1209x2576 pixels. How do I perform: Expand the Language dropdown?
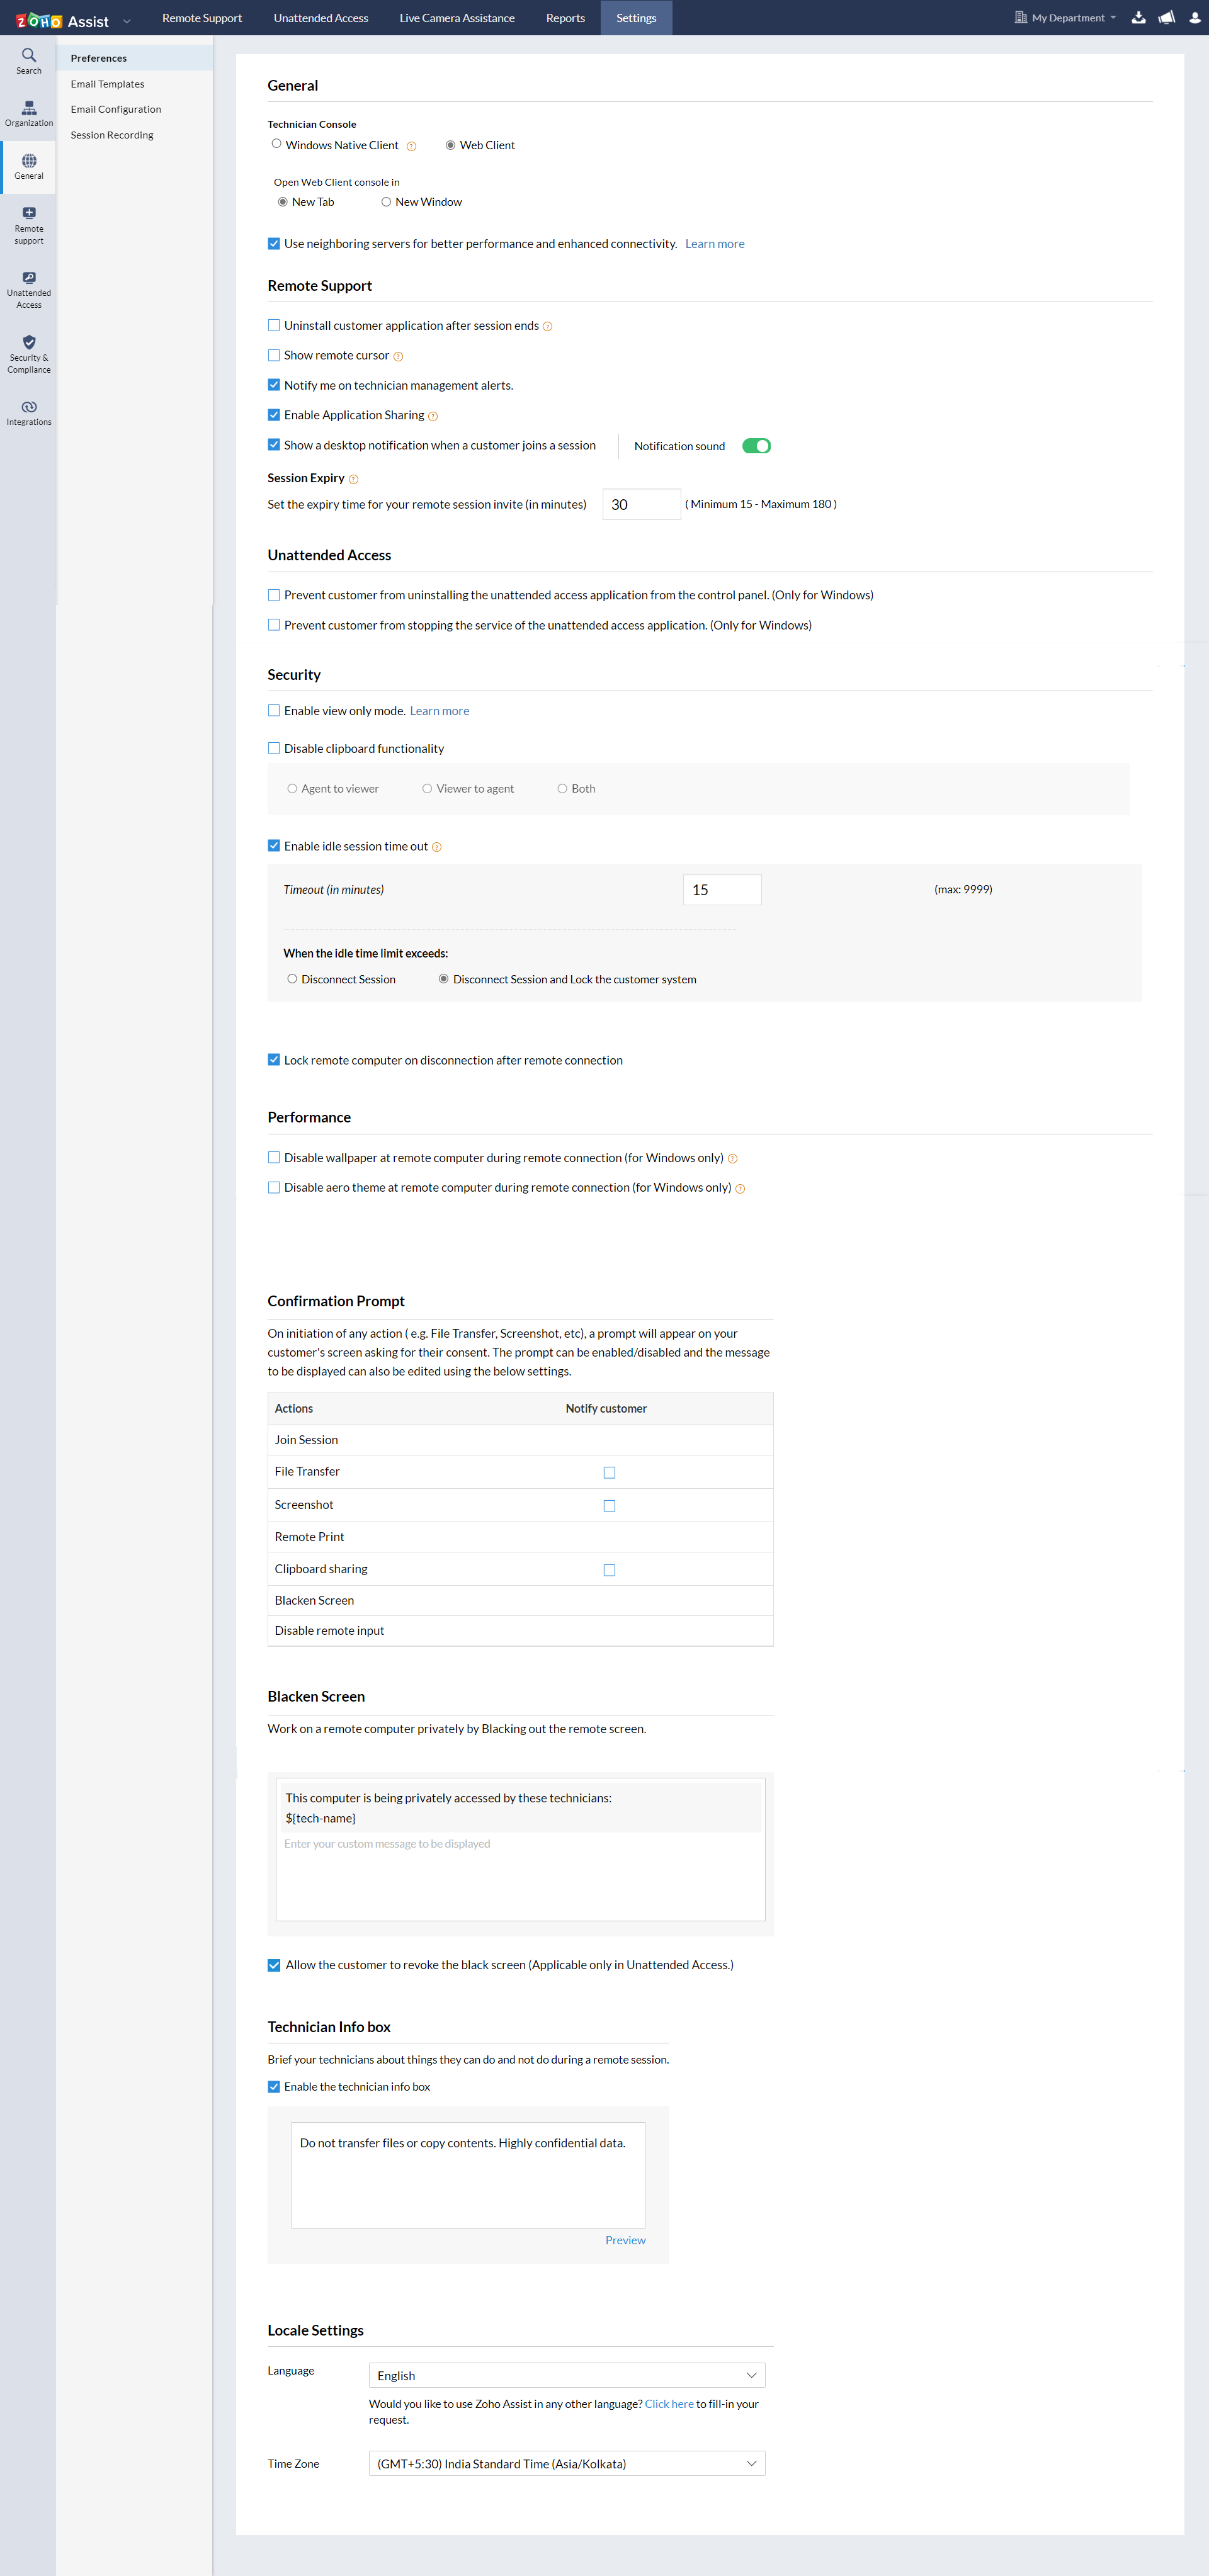click(566, 2375)
